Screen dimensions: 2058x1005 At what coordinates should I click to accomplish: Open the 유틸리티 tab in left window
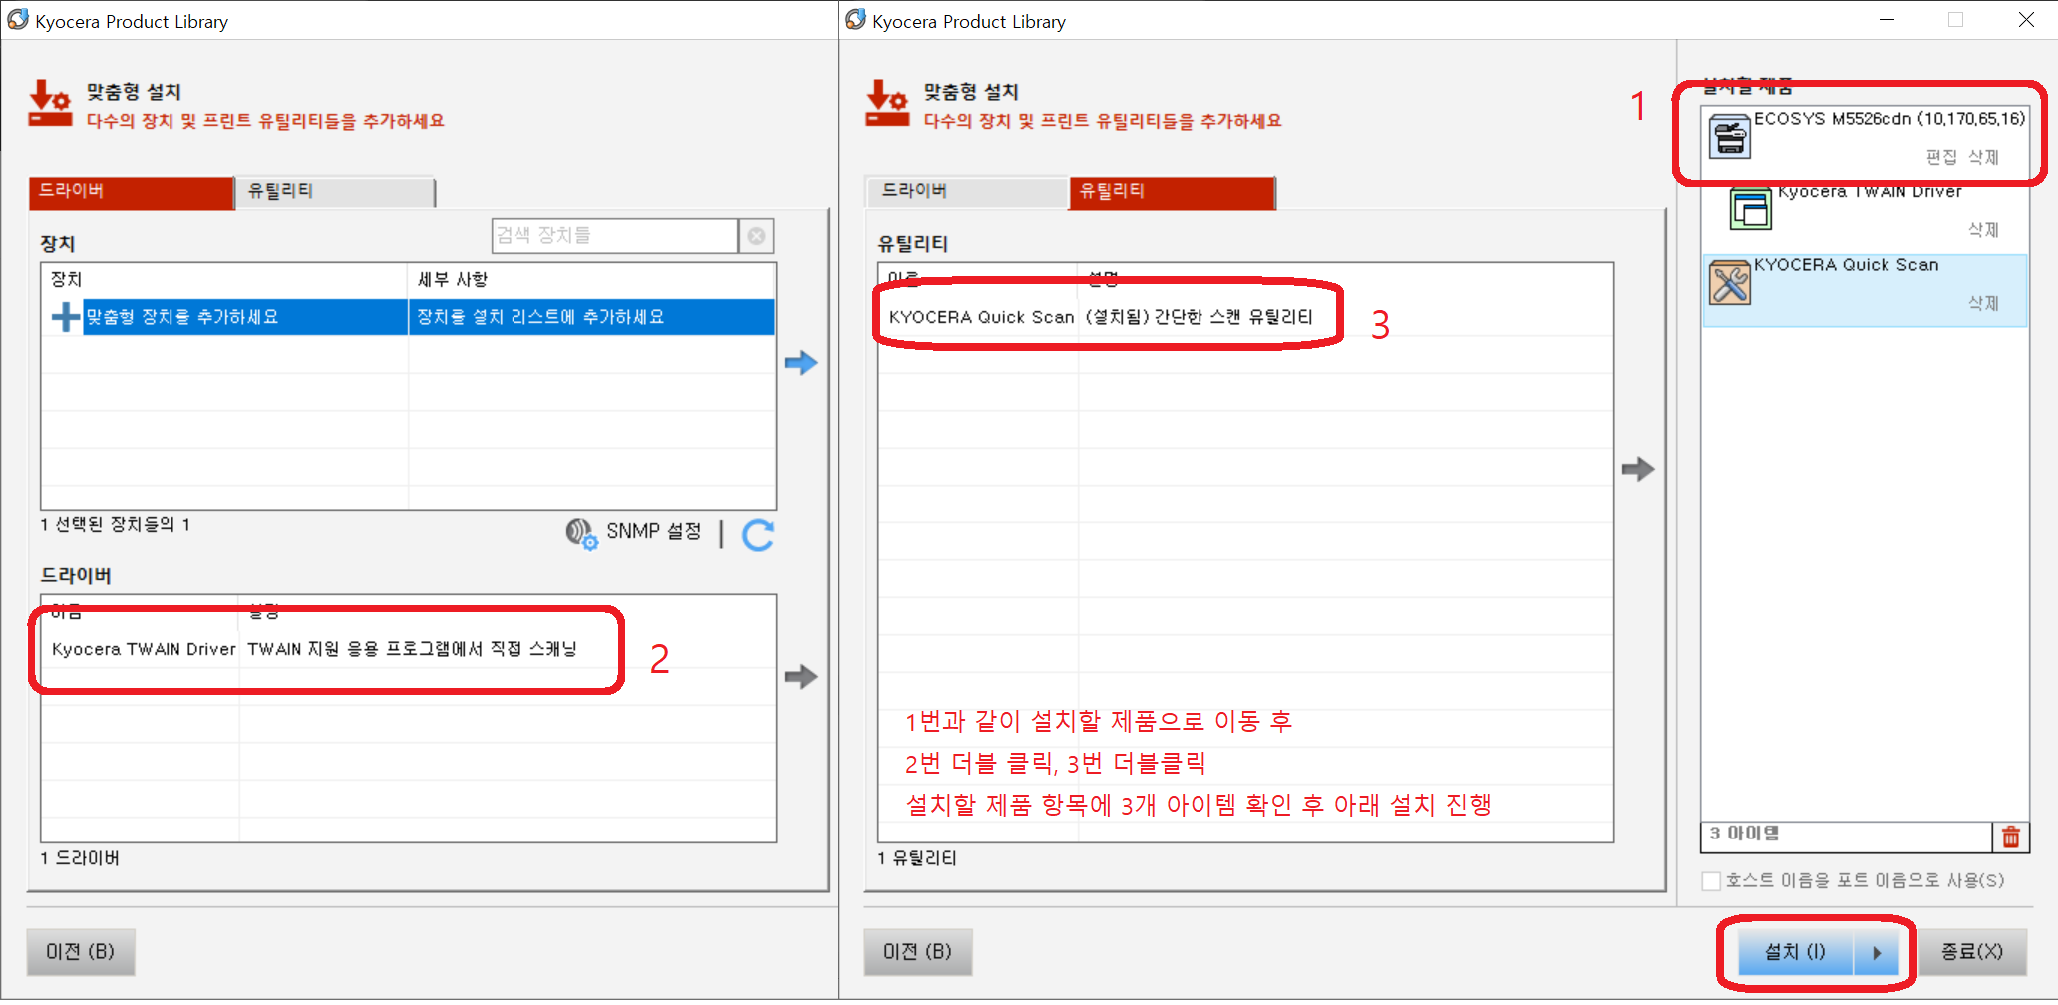(335, 191)
